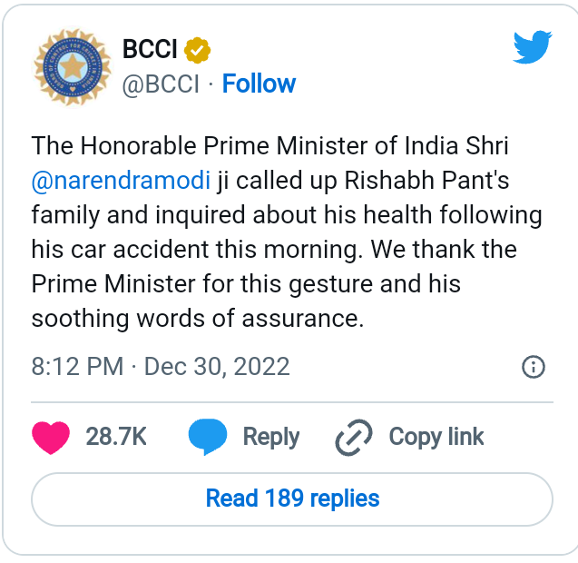Image resolution: width=578 pixels, height=563 pixels.
Task: Open the @narendramodi mention link
Action: tap(121, 181)
